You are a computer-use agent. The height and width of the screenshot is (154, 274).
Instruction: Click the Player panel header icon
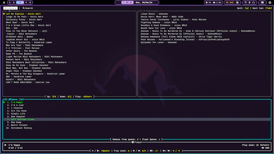[133, 142]
